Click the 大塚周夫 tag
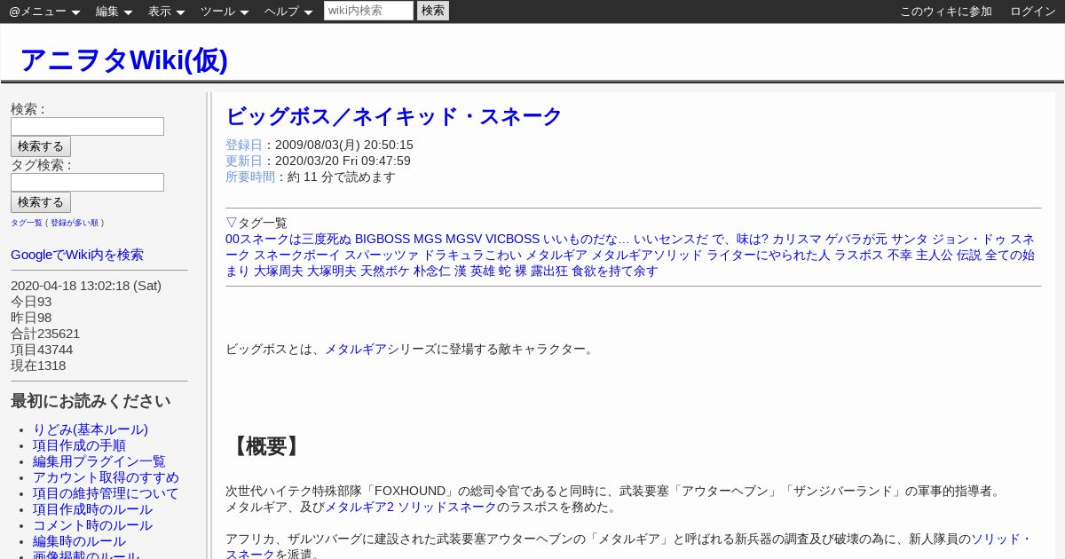 pyautogui.click(x=279, y=271)
